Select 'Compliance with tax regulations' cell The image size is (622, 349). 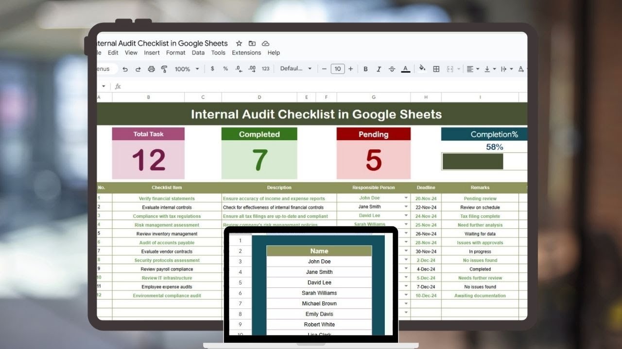(x=167, y=216)
